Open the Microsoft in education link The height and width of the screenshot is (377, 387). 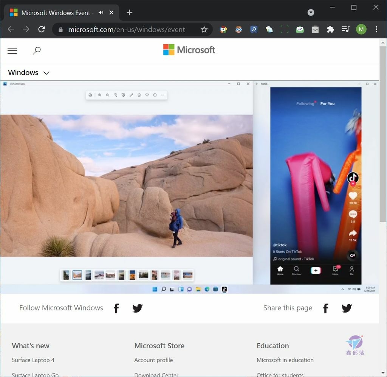[285, 360]
